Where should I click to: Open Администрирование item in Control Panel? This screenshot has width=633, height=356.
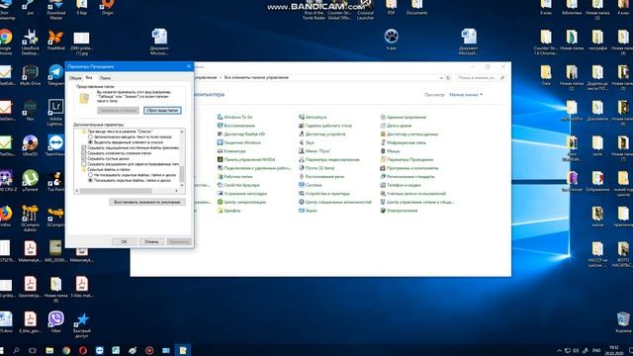(x=404, y=117)
